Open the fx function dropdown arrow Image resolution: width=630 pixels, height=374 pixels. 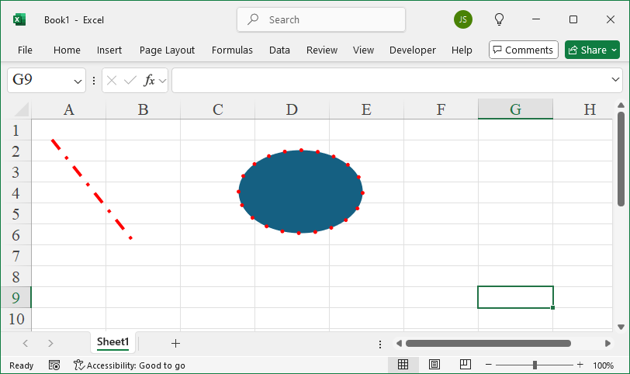pyautogui.click(x=162, y=81)
